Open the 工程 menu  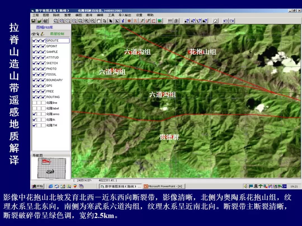[x=36, y=15]
